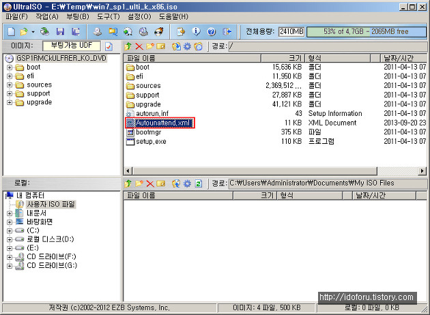Screen dimensions: 430x315
Task: Expand the 로컬 디스크(D:) node
Action: coord(10,239)
